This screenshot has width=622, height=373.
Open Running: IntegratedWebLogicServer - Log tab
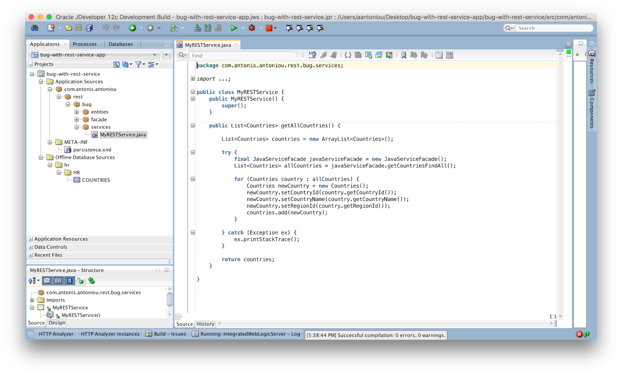click(246, 334)
